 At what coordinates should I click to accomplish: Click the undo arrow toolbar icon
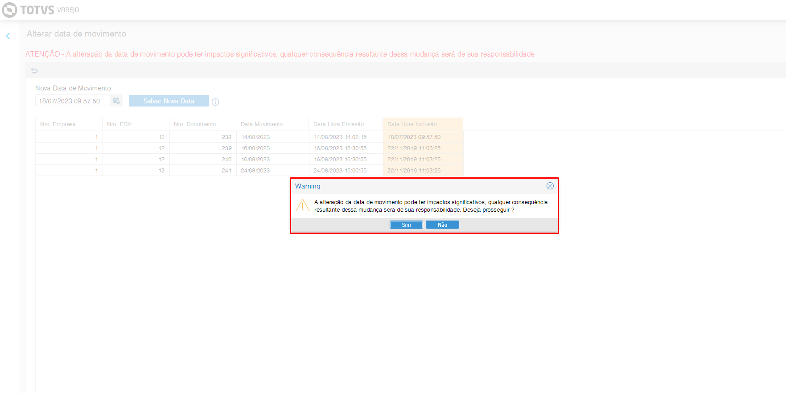34,70
